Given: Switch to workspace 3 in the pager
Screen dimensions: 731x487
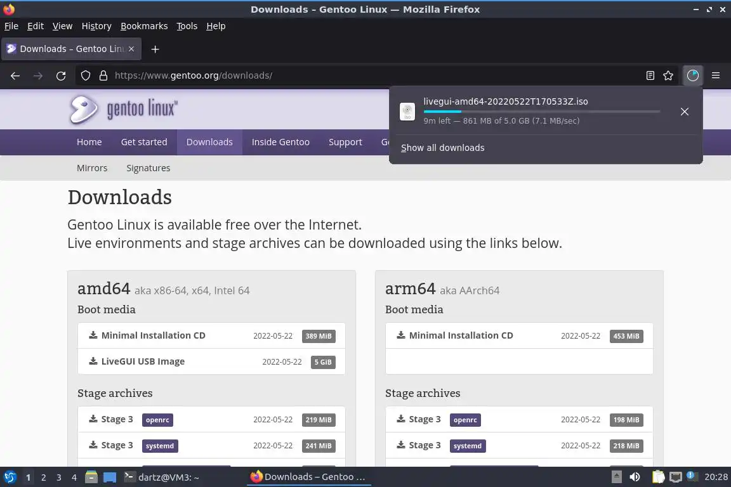Looking at the screenshot, I should tap(59, 477).
